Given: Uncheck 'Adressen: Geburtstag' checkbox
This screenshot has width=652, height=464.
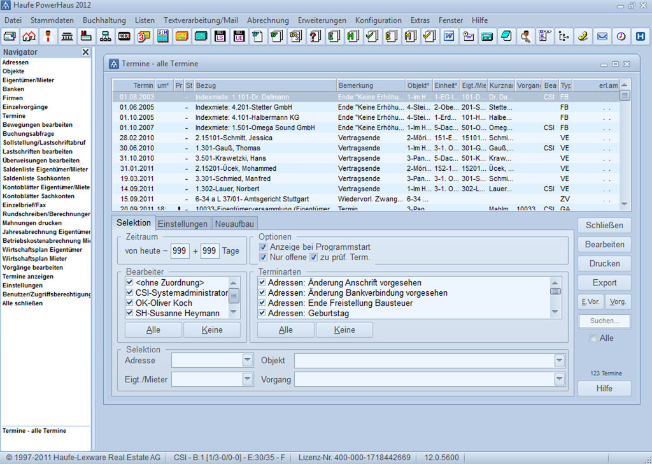Looking at the screenshot, I should point(262,313).
